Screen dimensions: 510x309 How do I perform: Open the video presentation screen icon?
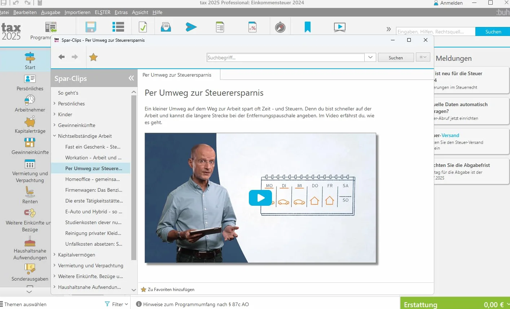[x=340, y=27]
